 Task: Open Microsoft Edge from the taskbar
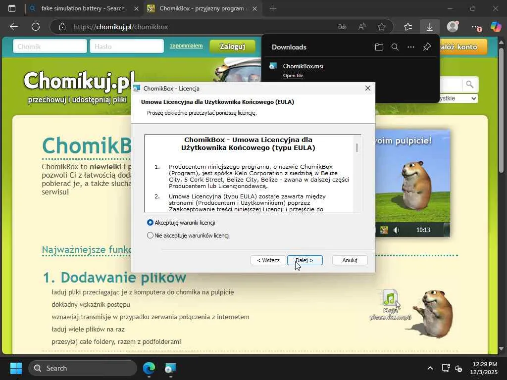149,368
